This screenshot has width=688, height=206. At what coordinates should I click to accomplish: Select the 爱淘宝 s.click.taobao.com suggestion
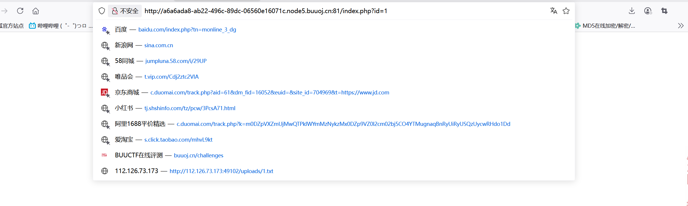[x=163, y=140]
